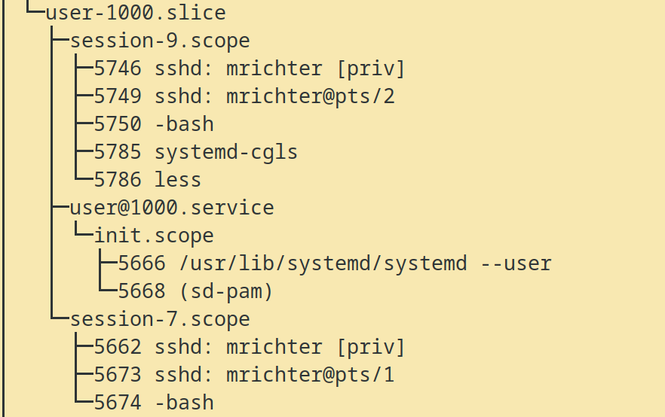Select the systemd-cgls process line
Image resolution: width=665 pixels, height=417 pixels.
pyautogui.click(x=196, y=152)
